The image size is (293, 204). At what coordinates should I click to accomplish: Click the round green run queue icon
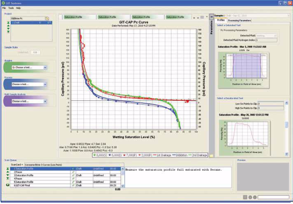[8, 185]
